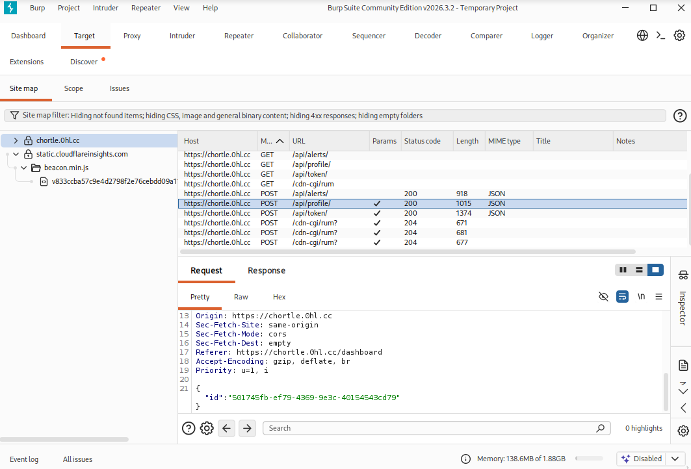Click the Burp Suite logo icon
Viewport: 691px width, 469px height.
click(x=10, y=8)
